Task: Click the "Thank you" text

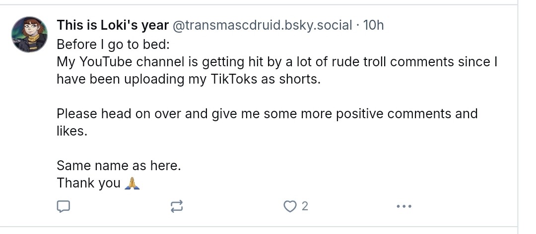Action: (x=88, y=183)
